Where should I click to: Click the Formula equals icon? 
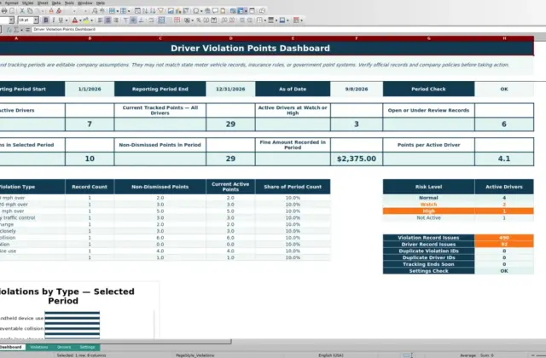pos(27,30)
